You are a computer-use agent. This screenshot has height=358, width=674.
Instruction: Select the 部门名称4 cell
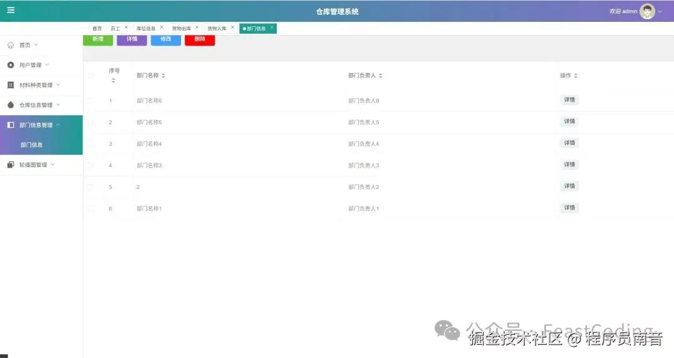pyautogui.click(x=149, y=143)
